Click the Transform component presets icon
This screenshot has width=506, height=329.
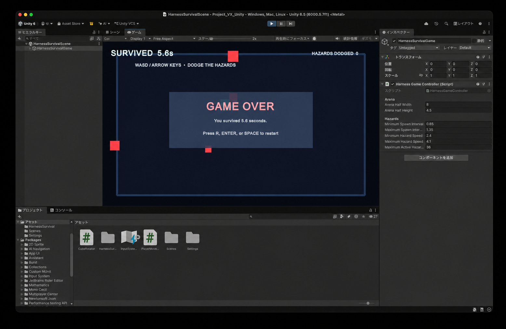(484, 57)
